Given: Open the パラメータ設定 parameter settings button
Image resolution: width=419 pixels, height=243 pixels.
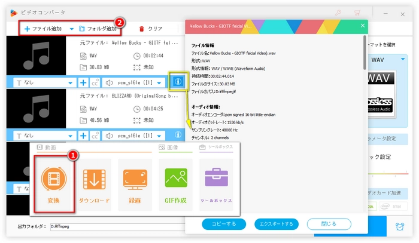Looking at the screenshot, I should point(388,139).
